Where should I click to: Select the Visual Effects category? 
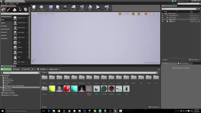tap(5, 29)
